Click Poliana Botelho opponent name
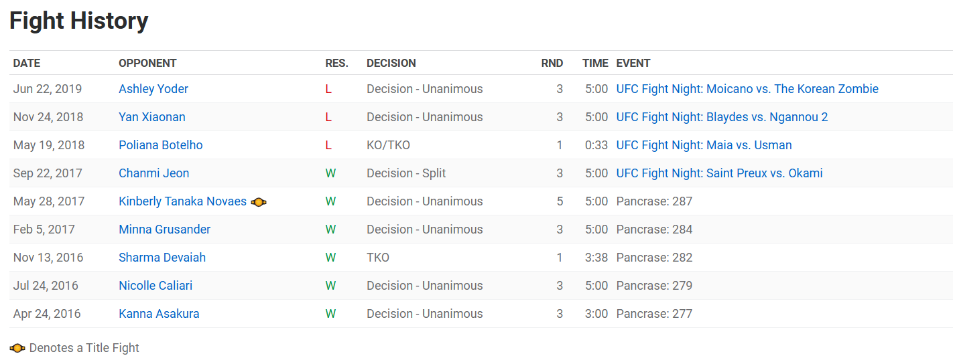Image resolution: width=953 pixels, height=362 pixels. (x=161, y=145)
